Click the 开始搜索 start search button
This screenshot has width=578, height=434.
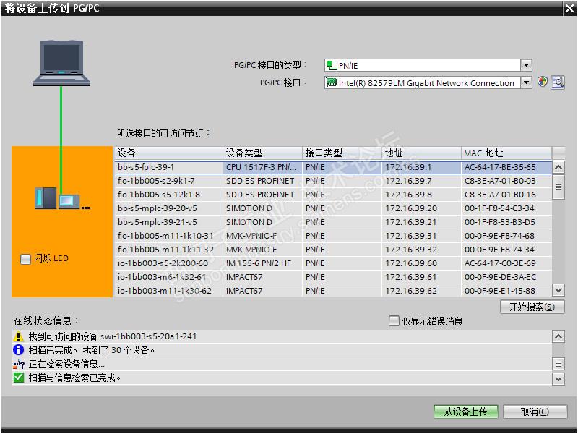click(532, 307)
